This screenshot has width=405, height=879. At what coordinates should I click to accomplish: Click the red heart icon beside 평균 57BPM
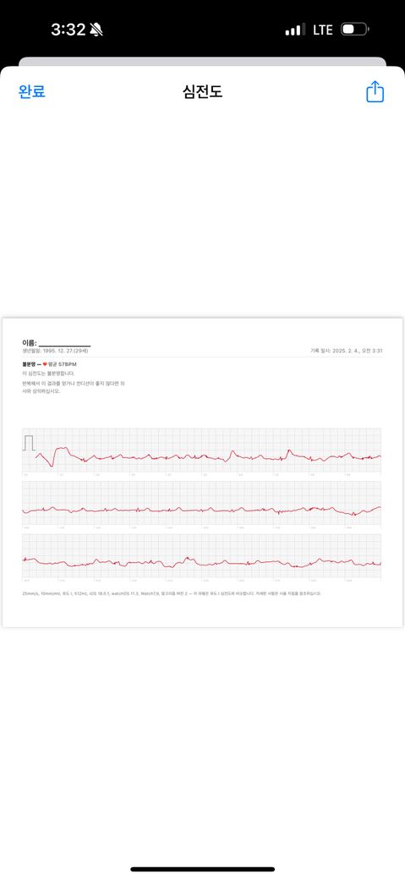point(45,363)
